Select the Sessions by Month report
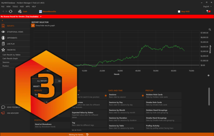The image size is (214, 136). point(127,111)
